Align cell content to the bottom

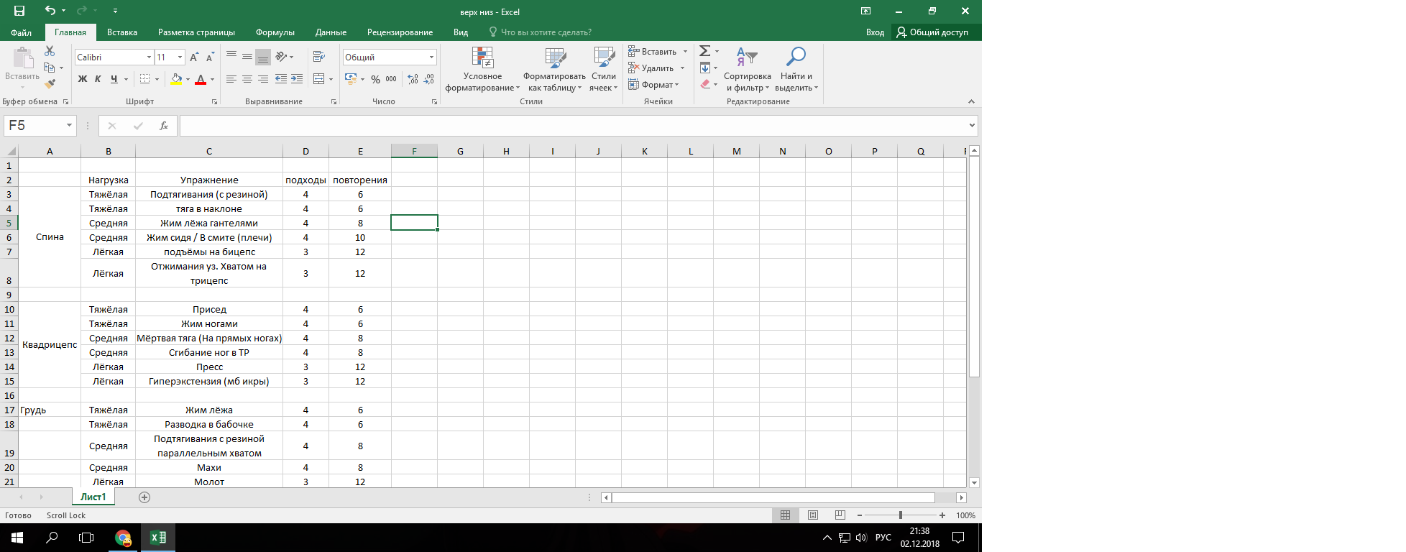tap(263, 57)
